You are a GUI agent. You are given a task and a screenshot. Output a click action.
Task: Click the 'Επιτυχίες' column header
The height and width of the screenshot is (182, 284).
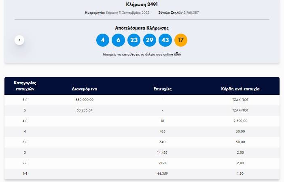pyautogui.click(x=162, y=89)
